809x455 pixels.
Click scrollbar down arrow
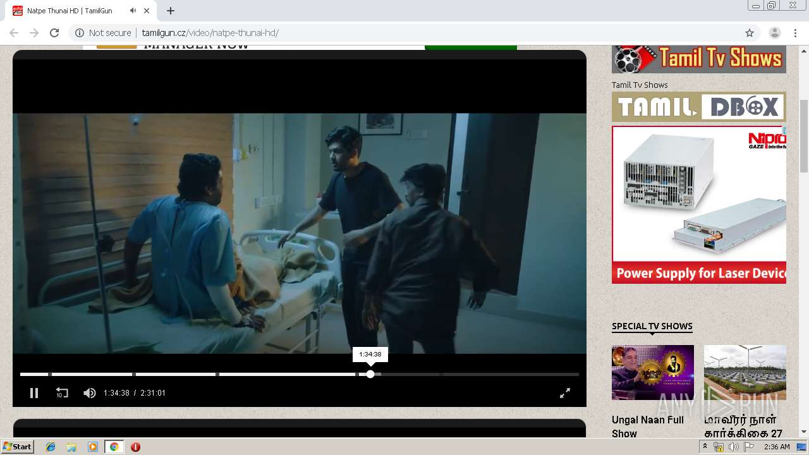click(804, 432)
